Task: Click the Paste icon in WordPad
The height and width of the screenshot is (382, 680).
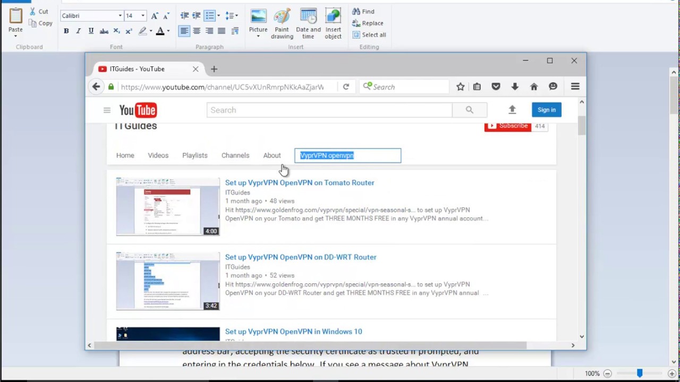Action: [x=15, y=16]
